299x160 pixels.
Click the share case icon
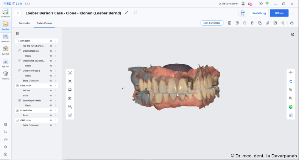(x=283, y=23)
